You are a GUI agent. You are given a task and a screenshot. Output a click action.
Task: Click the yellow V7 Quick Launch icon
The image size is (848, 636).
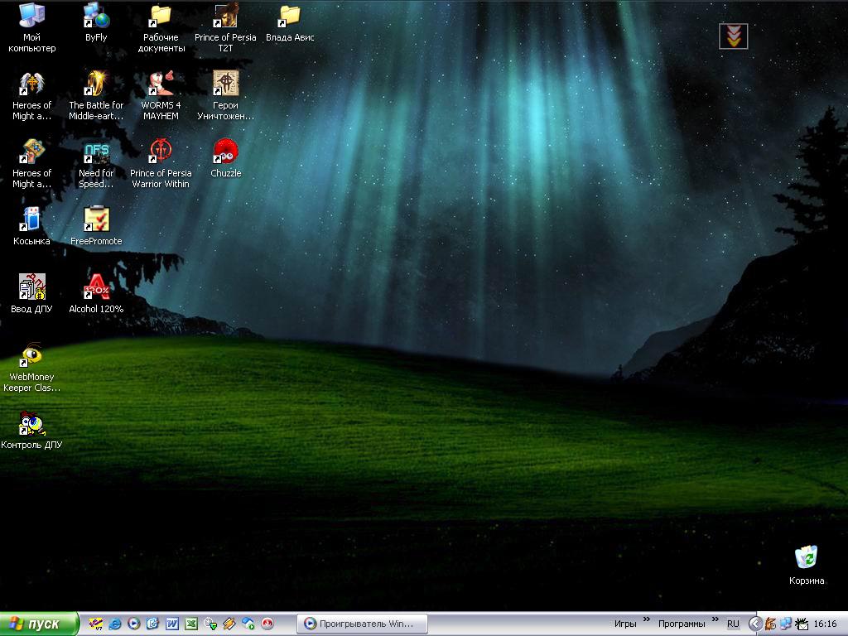click(96, 624)
